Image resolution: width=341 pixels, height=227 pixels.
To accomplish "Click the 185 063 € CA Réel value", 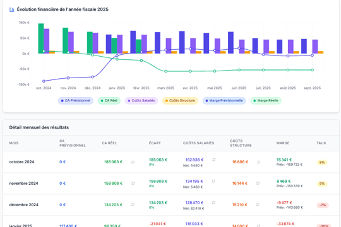I will pos(113,162).
